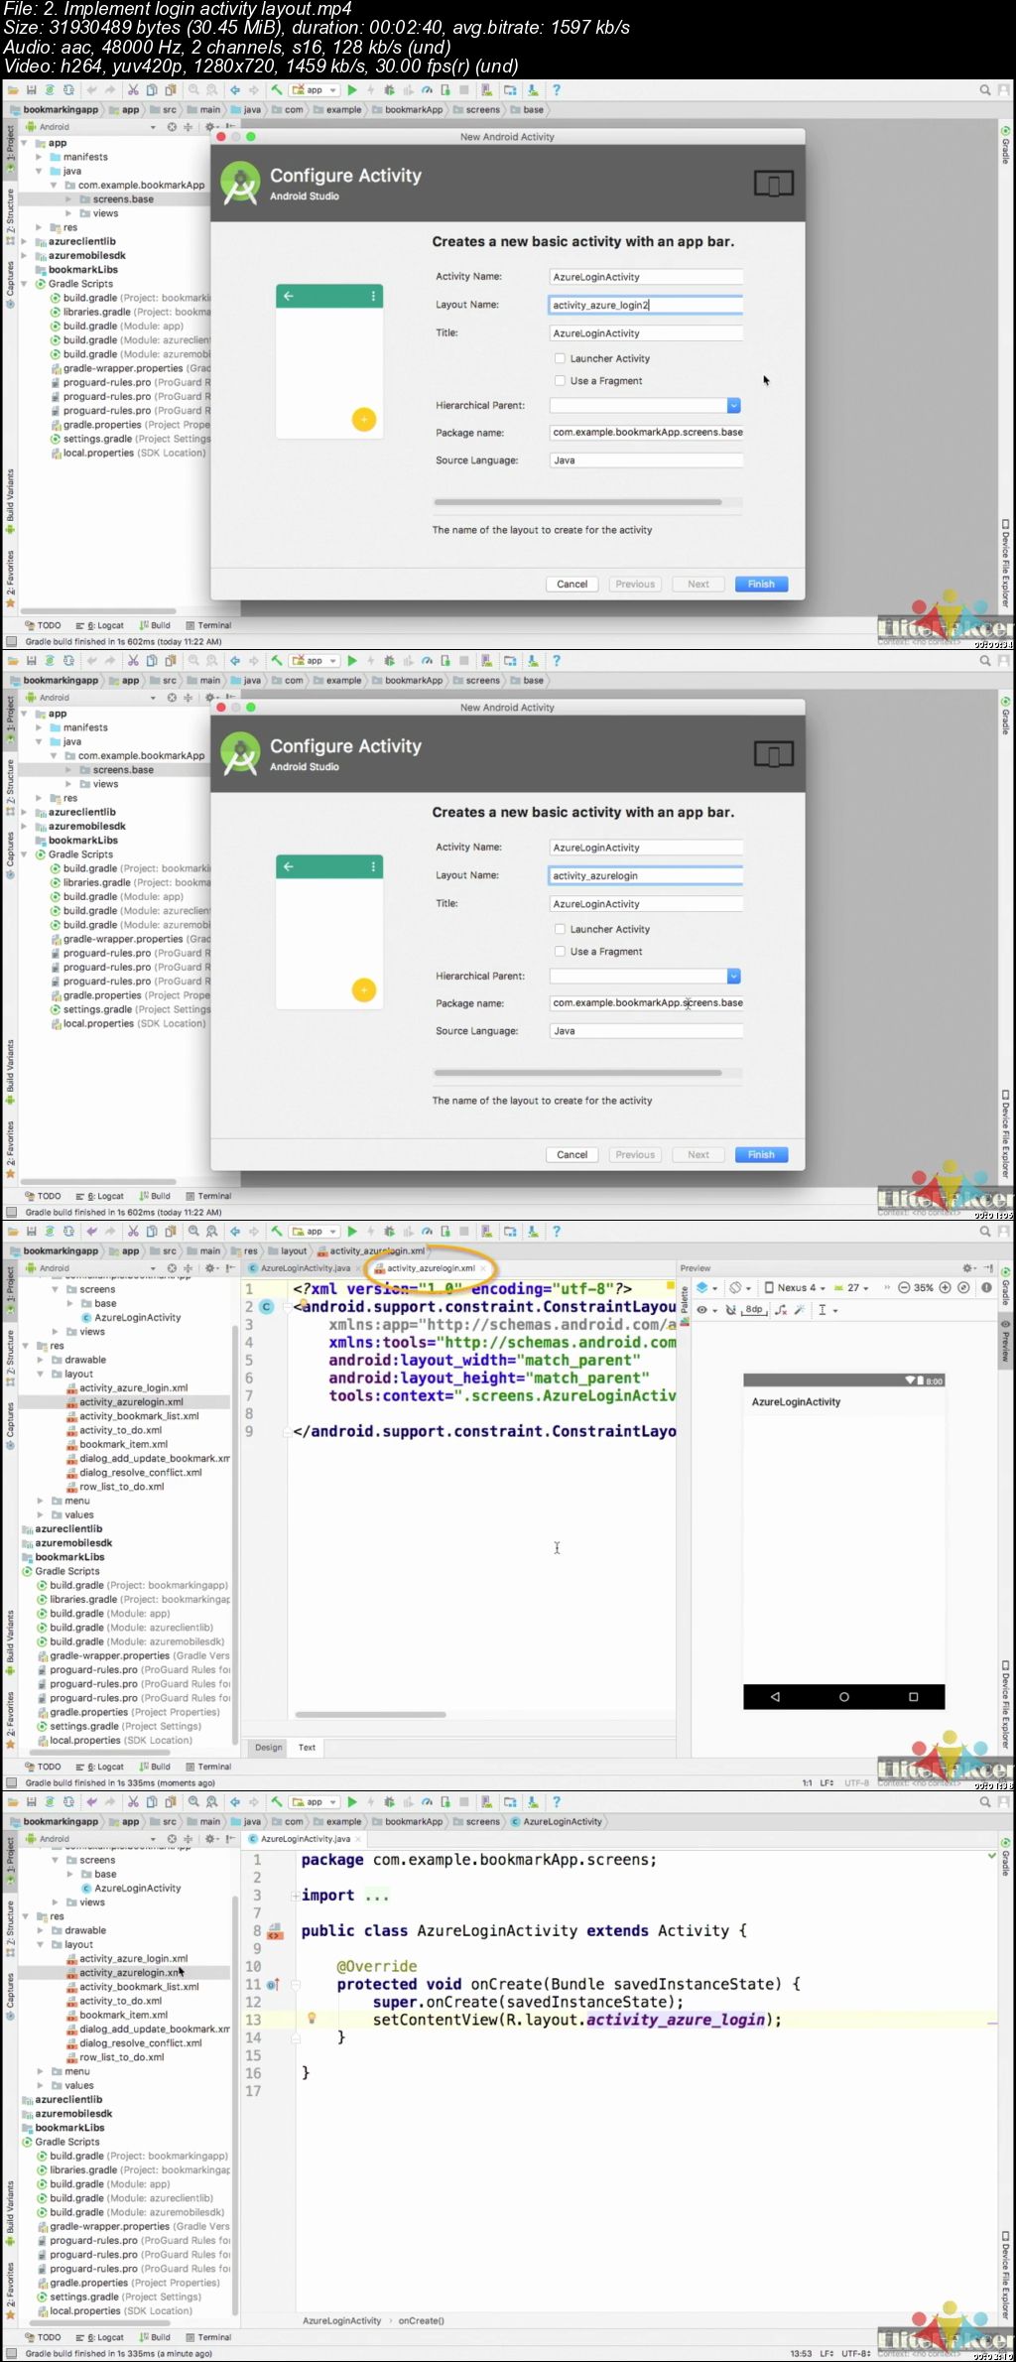Click the related XML gutter icon on line 8
Viewport: 1016px width, 2362px height.
pyautogui.click(x=274, y=1931)
